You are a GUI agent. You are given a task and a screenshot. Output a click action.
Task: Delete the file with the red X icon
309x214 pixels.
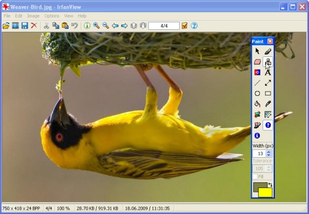point(34,25)
